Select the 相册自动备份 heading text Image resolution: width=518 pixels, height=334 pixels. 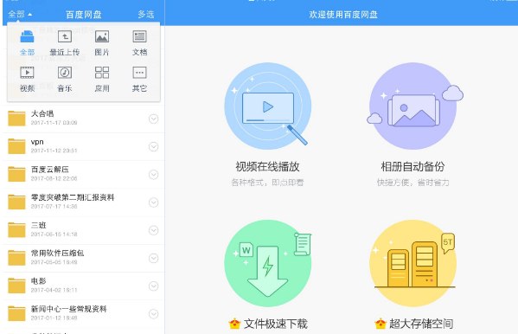click(x=413, y=166)
